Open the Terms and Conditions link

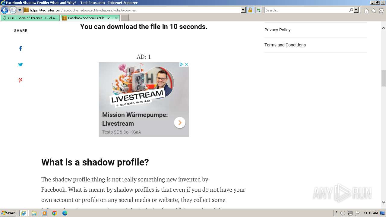285,45
